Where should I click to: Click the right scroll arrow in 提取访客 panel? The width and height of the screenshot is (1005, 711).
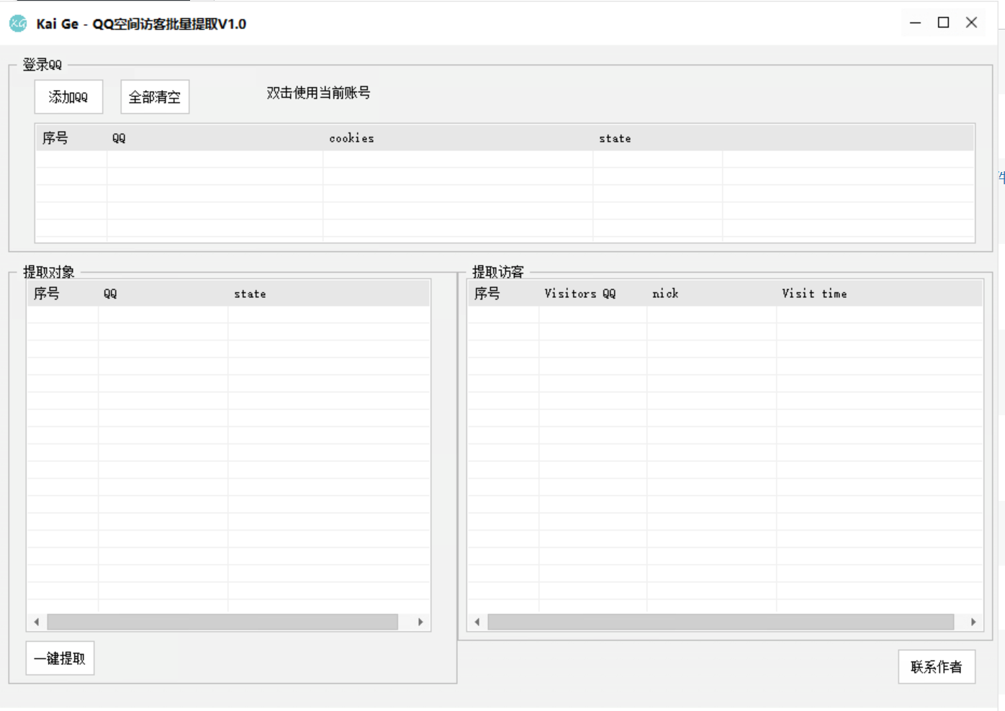tap(975, 622)
